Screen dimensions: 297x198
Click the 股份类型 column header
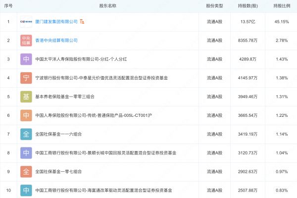pos(214,6)
